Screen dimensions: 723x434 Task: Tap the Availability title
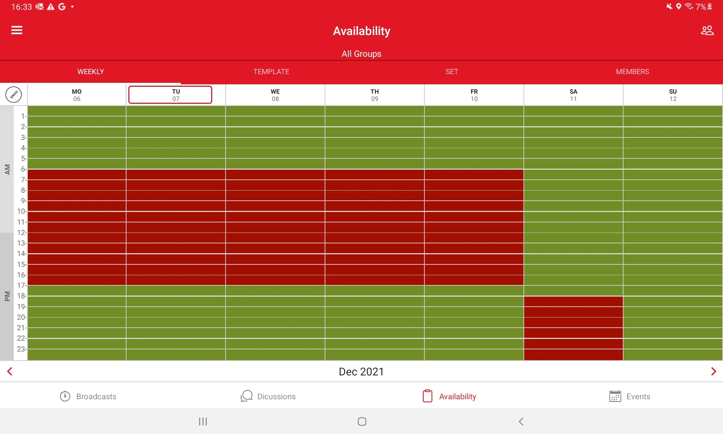[x=361, y=31]
